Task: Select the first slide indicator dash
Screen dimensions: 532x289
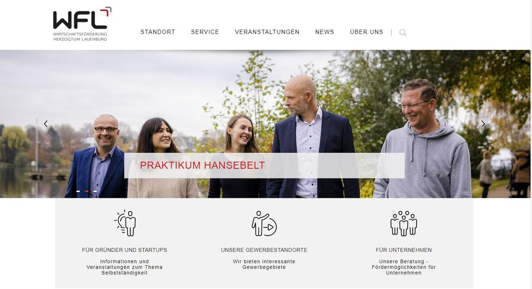Action: (x=78, y=191)
